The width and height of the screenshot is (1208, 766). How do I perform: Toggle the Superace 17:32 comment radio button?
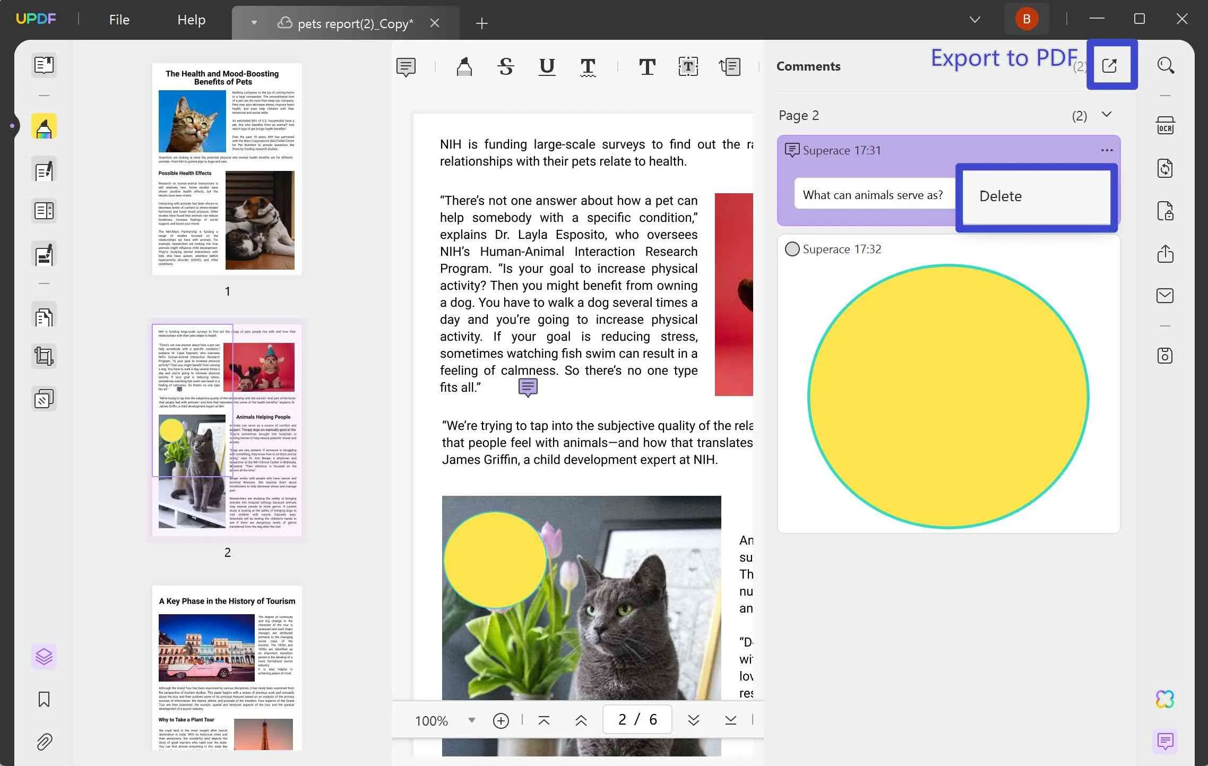[x=791, y=248]
